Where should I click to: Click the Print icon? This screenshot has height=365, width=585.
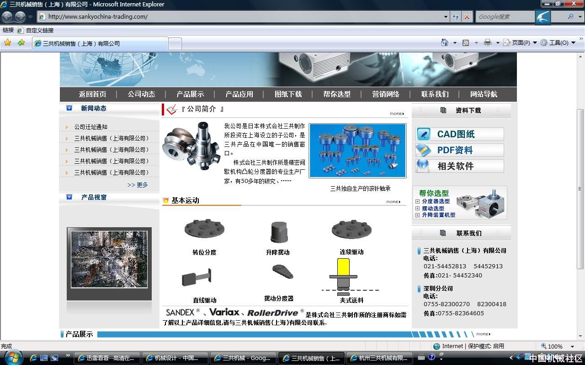point(488,43)
